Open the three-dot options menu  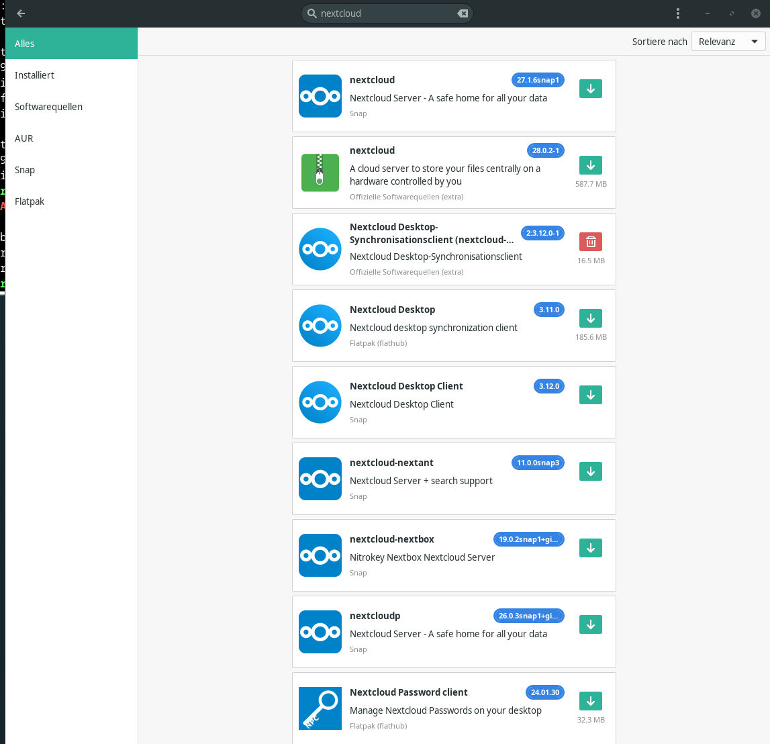pyautogui.click(x=677, y=13)
